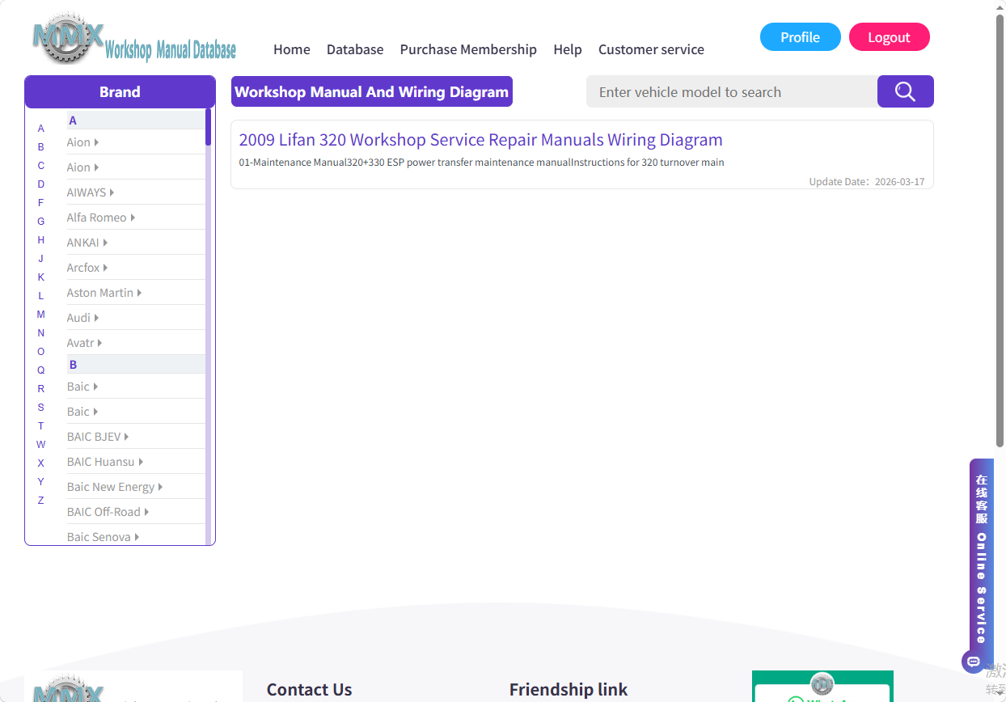Click the brand list purple scrollbar
This screenshot has width=1006, height=702.
208,127
